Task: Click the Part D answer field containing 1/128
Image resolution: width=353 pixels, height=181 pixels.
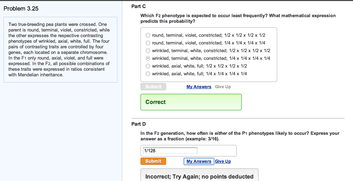Action: 170,151
